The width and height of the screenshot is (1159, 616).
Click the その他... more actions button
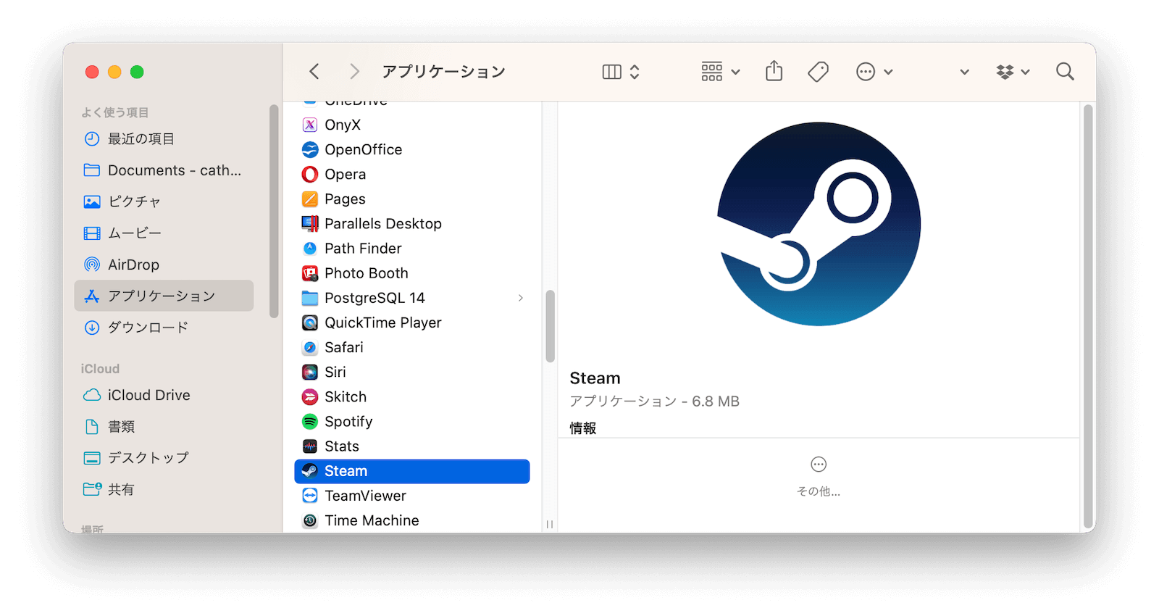coord(819,476)
